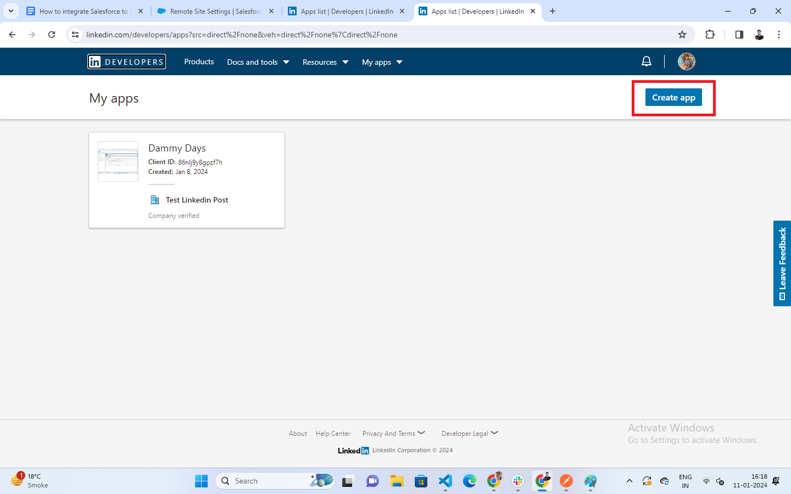Viewport: 791px width, 494px height.
Task: Bookmark this page with the star icon
Action: click(x=682, y=35)
